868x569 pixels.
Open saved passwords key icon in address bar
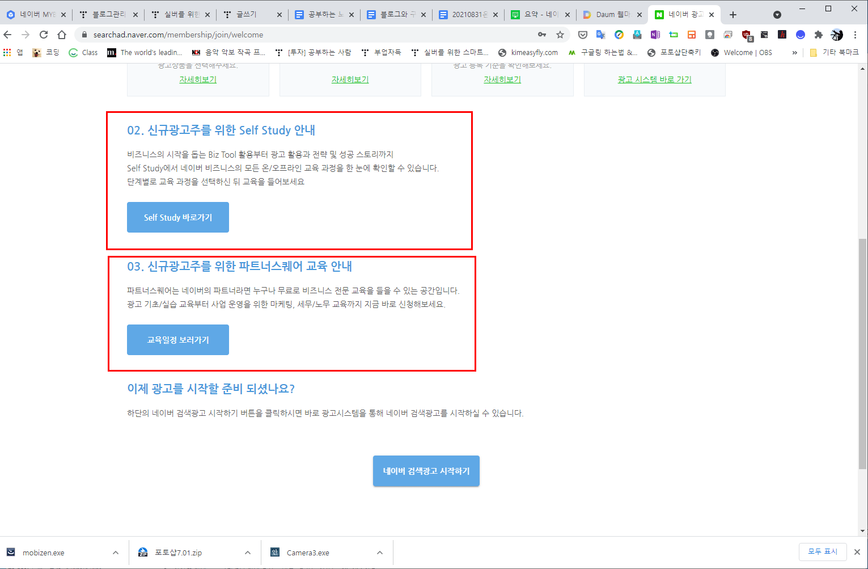coord(542,35)
